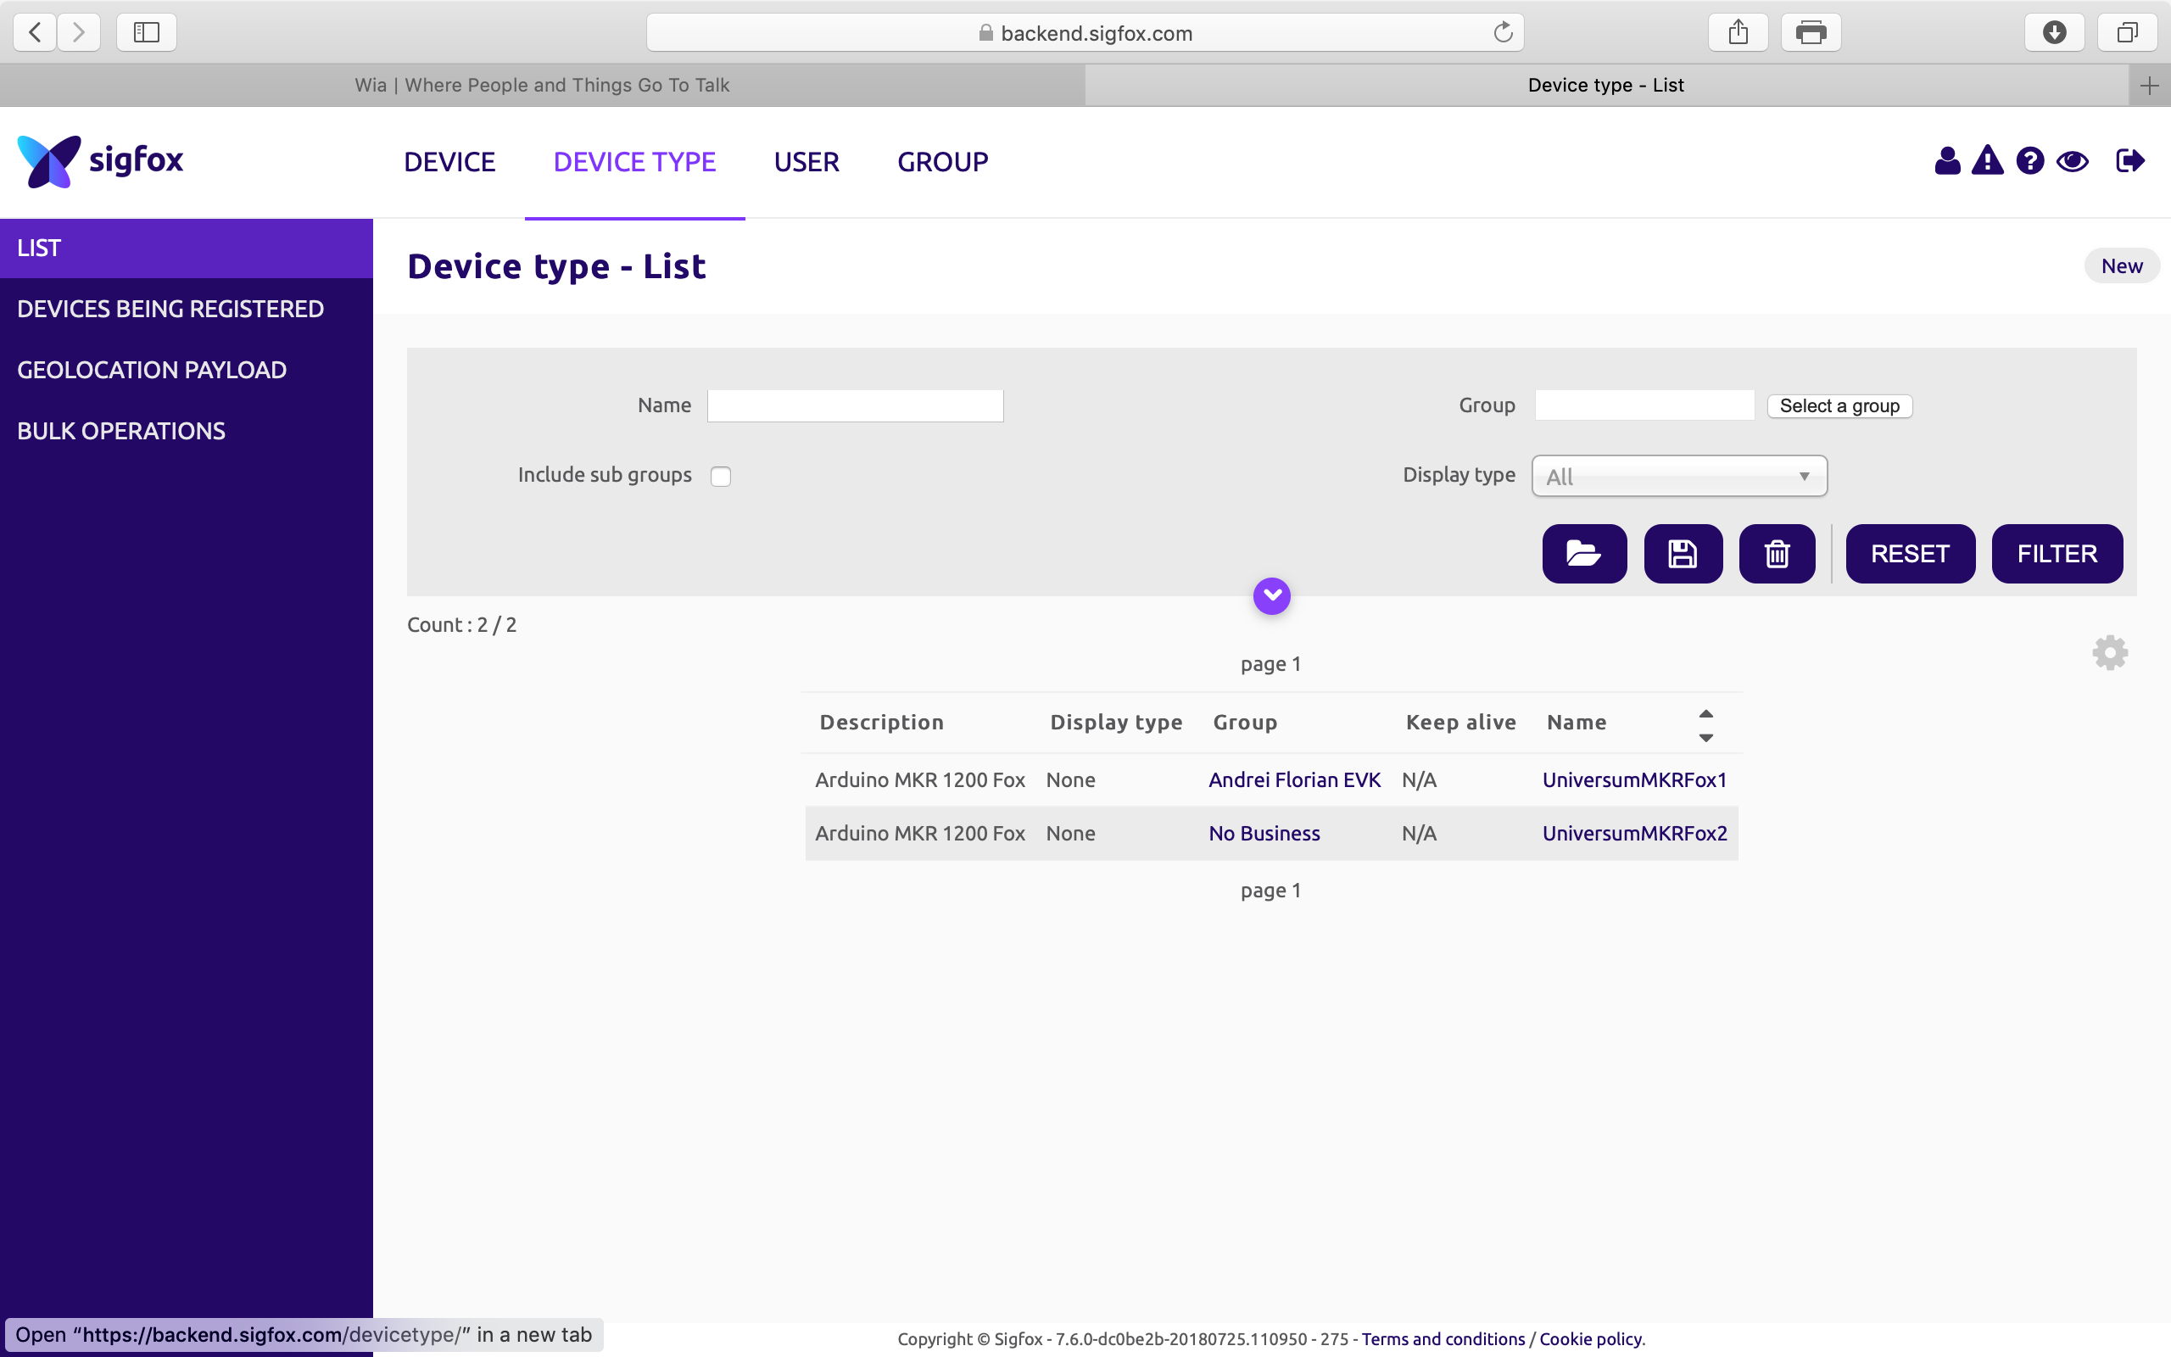
Task: Open GEOLOCATION PAYLOAD sidebar item
Action: click(x=152, y=370)
